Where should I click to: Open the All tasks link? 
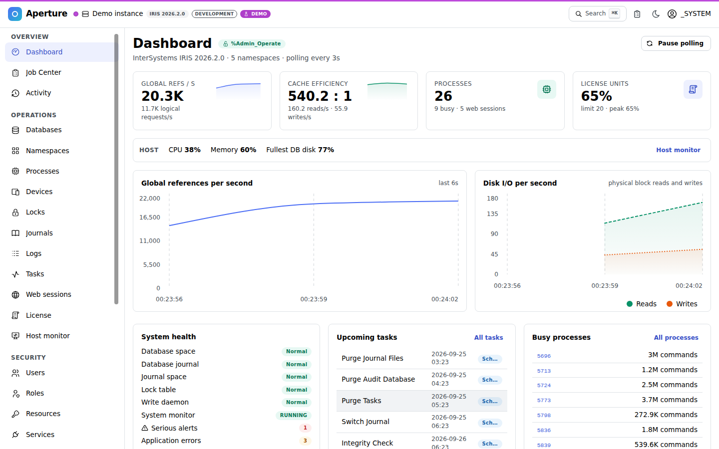(488, 337)
